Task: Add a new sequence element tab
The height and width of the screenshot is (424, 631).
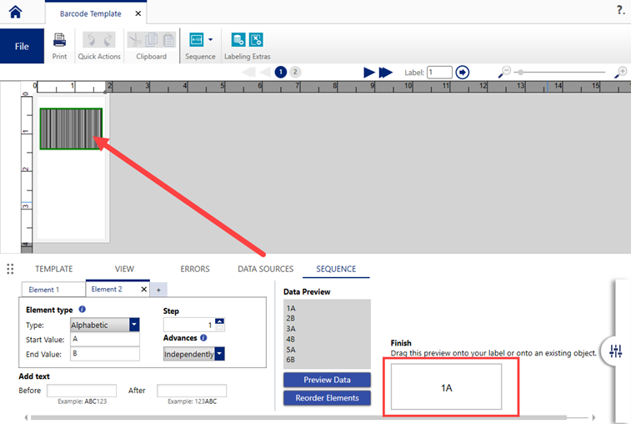Action: click(158, 290)
